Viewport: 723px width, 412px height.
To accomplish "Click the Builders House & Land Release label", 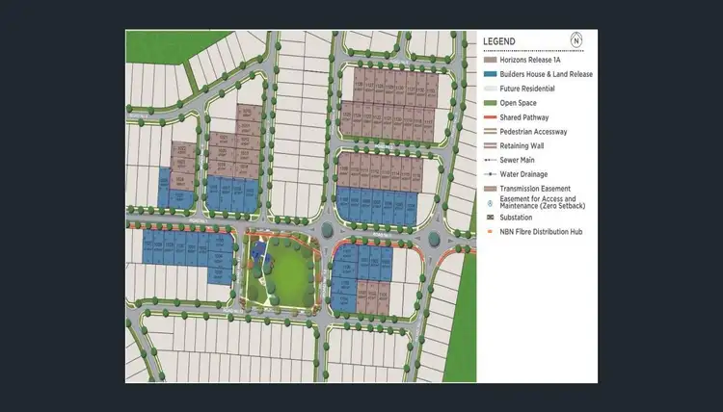I will 547,74.
